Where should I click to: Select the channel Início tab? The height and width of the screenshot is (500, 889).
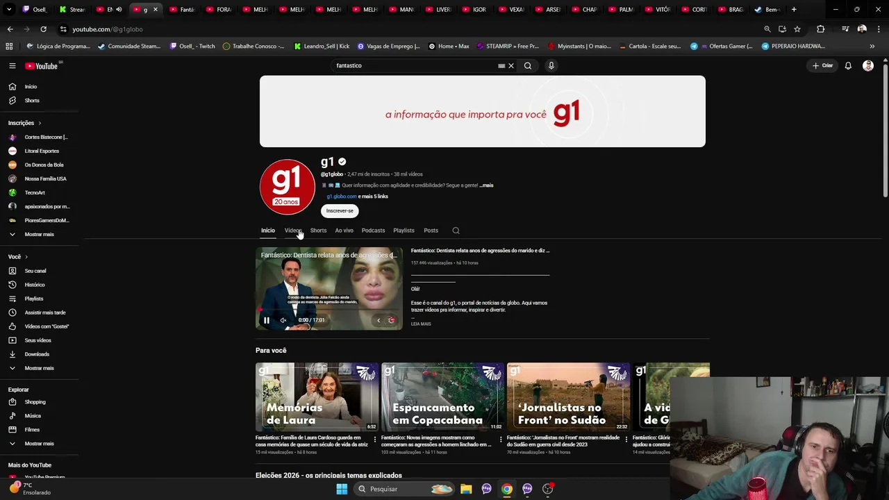(268, 231)
